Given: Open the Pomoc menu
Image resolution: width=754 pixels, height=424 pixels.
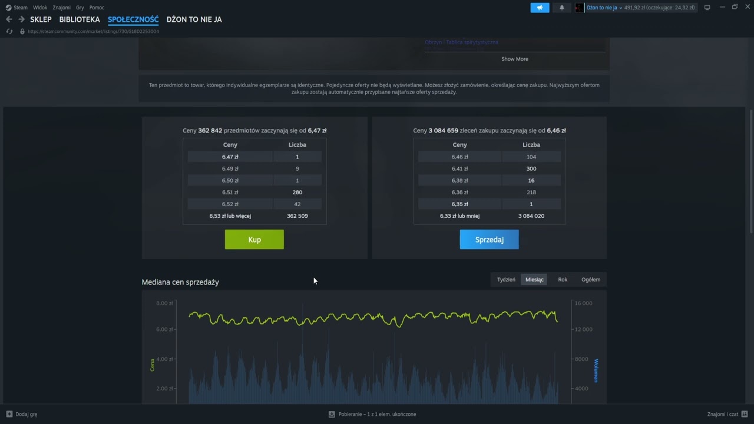Looking at the screenshot, I should pos(97,8).
